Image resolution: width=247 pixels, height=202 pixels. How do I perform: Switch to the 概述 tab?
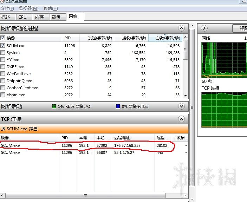[8, 17]
